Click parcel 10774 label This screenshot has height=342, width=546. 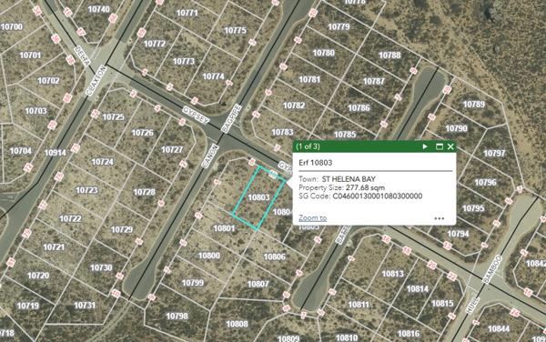pos(213,76)
